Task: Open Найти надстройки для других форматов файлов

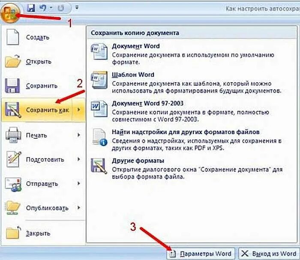Action: tap(191, 140)
